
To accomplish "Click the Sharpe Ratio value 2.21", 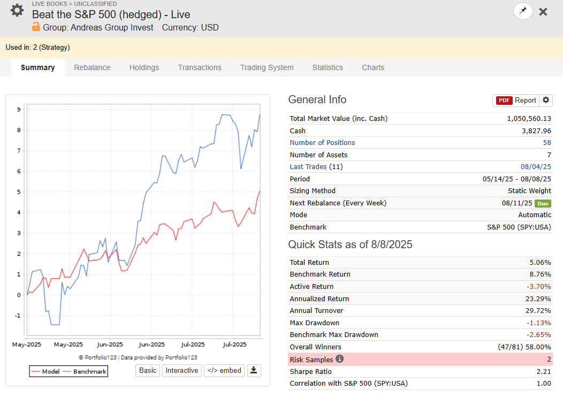I will coord(544,372).
